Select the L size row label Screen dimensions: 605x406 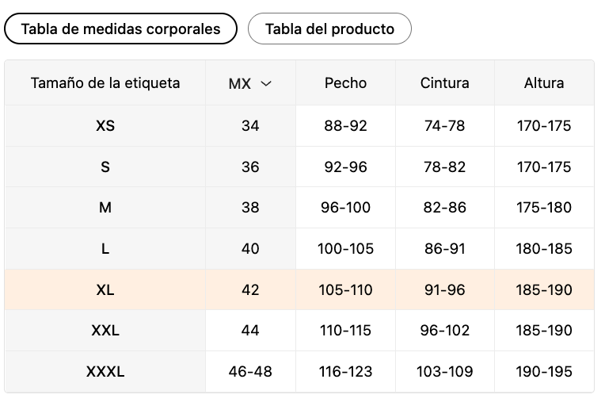(105, 249)
